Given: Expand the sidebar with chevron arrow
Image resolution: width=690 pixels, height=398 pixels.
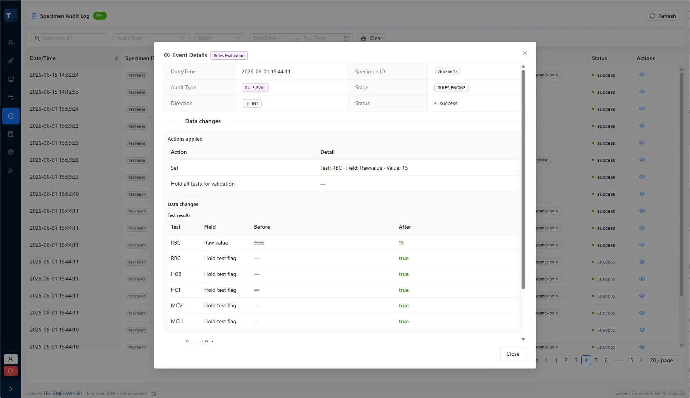Looking at the screenshot, I should pos(11,389).
